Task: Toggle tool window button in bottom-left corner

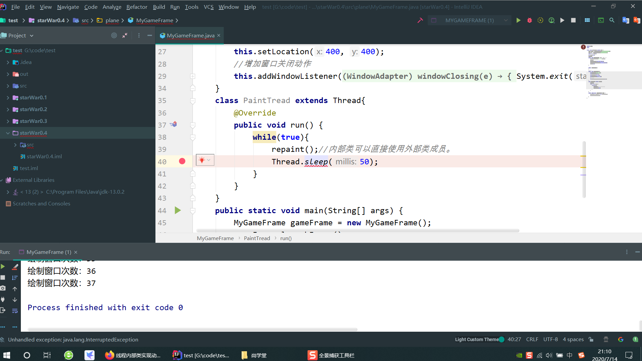Action: pyautogui.click(x=3, y=339)
